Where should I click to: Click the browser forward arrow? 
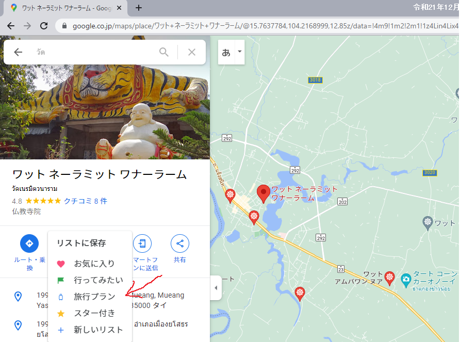[x=27, y=26]
